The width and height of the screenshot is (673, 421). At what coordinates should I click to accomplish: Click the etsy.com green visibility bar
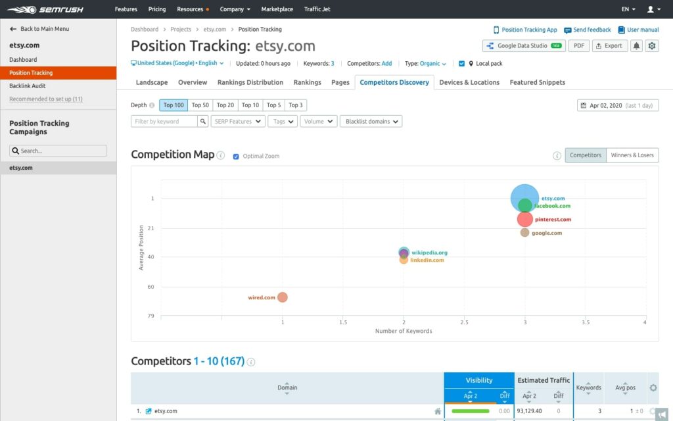coord(471,411)
